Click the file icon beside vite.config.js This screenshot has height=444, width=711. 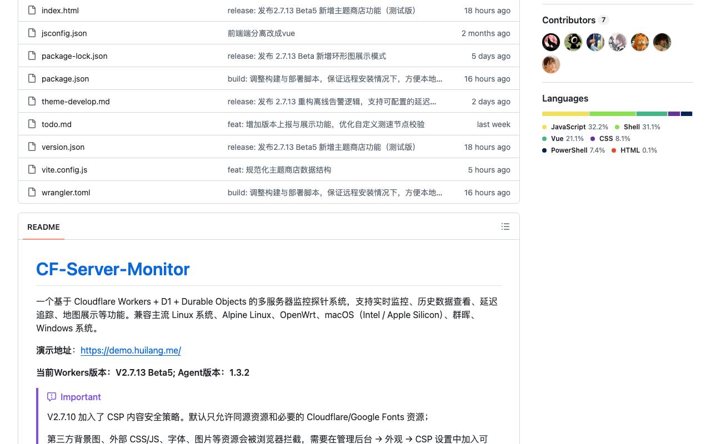tap(32, 170)
